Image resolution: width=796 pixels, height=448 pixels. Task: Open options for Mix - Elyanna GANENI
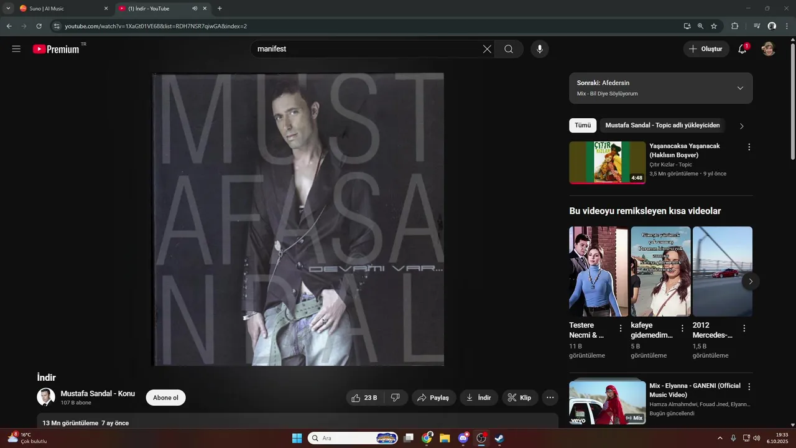tap(749, 387)
